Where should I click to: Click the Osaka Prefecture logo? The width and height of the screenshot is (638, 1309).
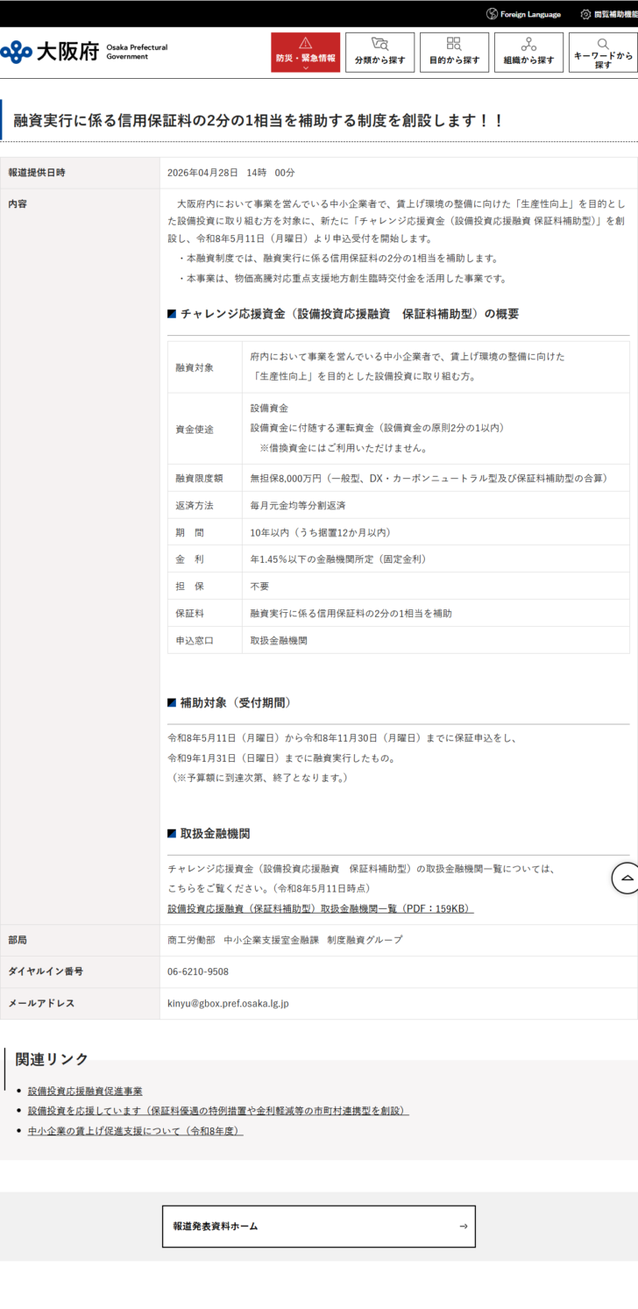click(x=84, y=52)
